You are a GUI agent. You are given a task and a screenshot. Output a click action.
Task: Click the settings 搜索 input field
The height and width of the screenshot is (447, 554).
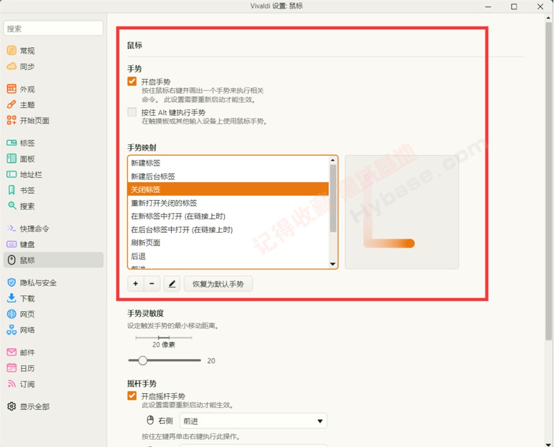pyautogui.click(x=53, y=28)
